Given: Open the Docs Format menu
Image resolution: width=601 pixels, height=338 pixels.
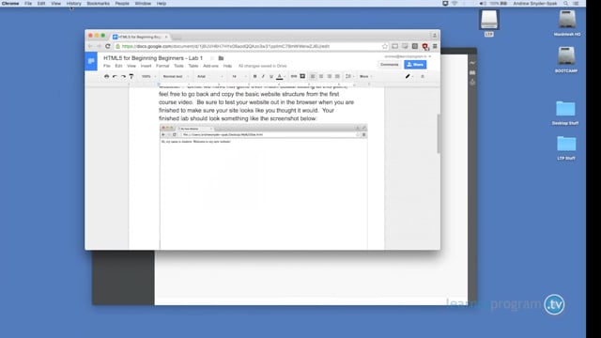Looking at the screenshot, I should [162, 66].
